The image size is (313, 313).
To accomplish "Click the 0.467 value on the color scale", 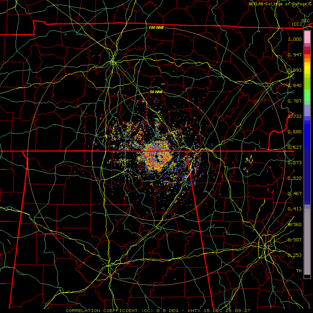I will coord(295,194).
